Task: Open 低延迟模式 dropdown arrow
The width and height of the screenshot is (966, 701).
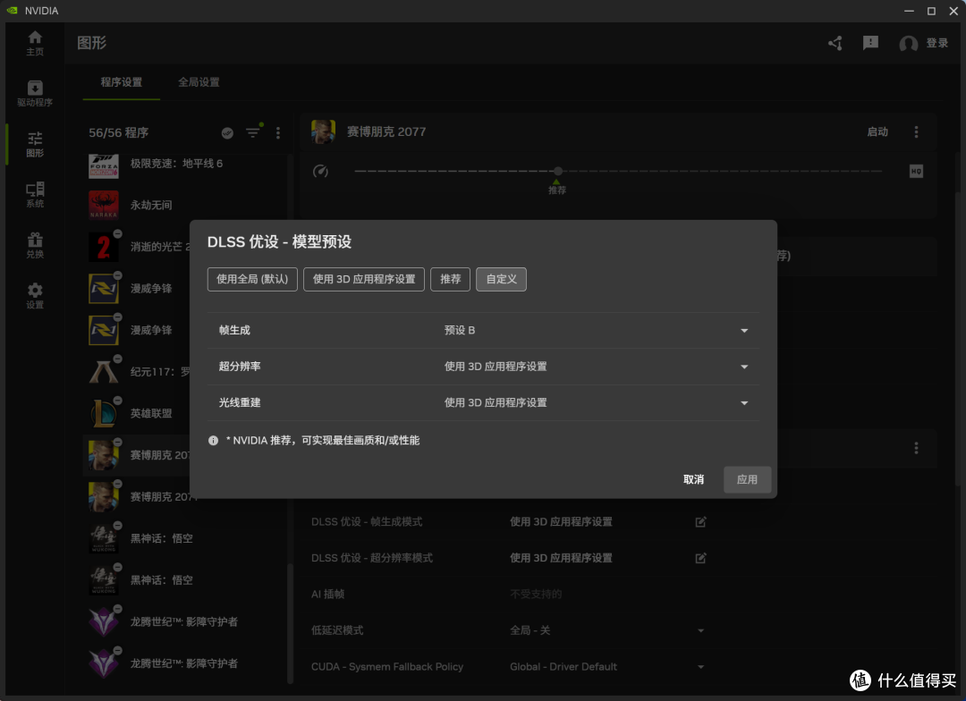Action: click(x=700, y=630)
